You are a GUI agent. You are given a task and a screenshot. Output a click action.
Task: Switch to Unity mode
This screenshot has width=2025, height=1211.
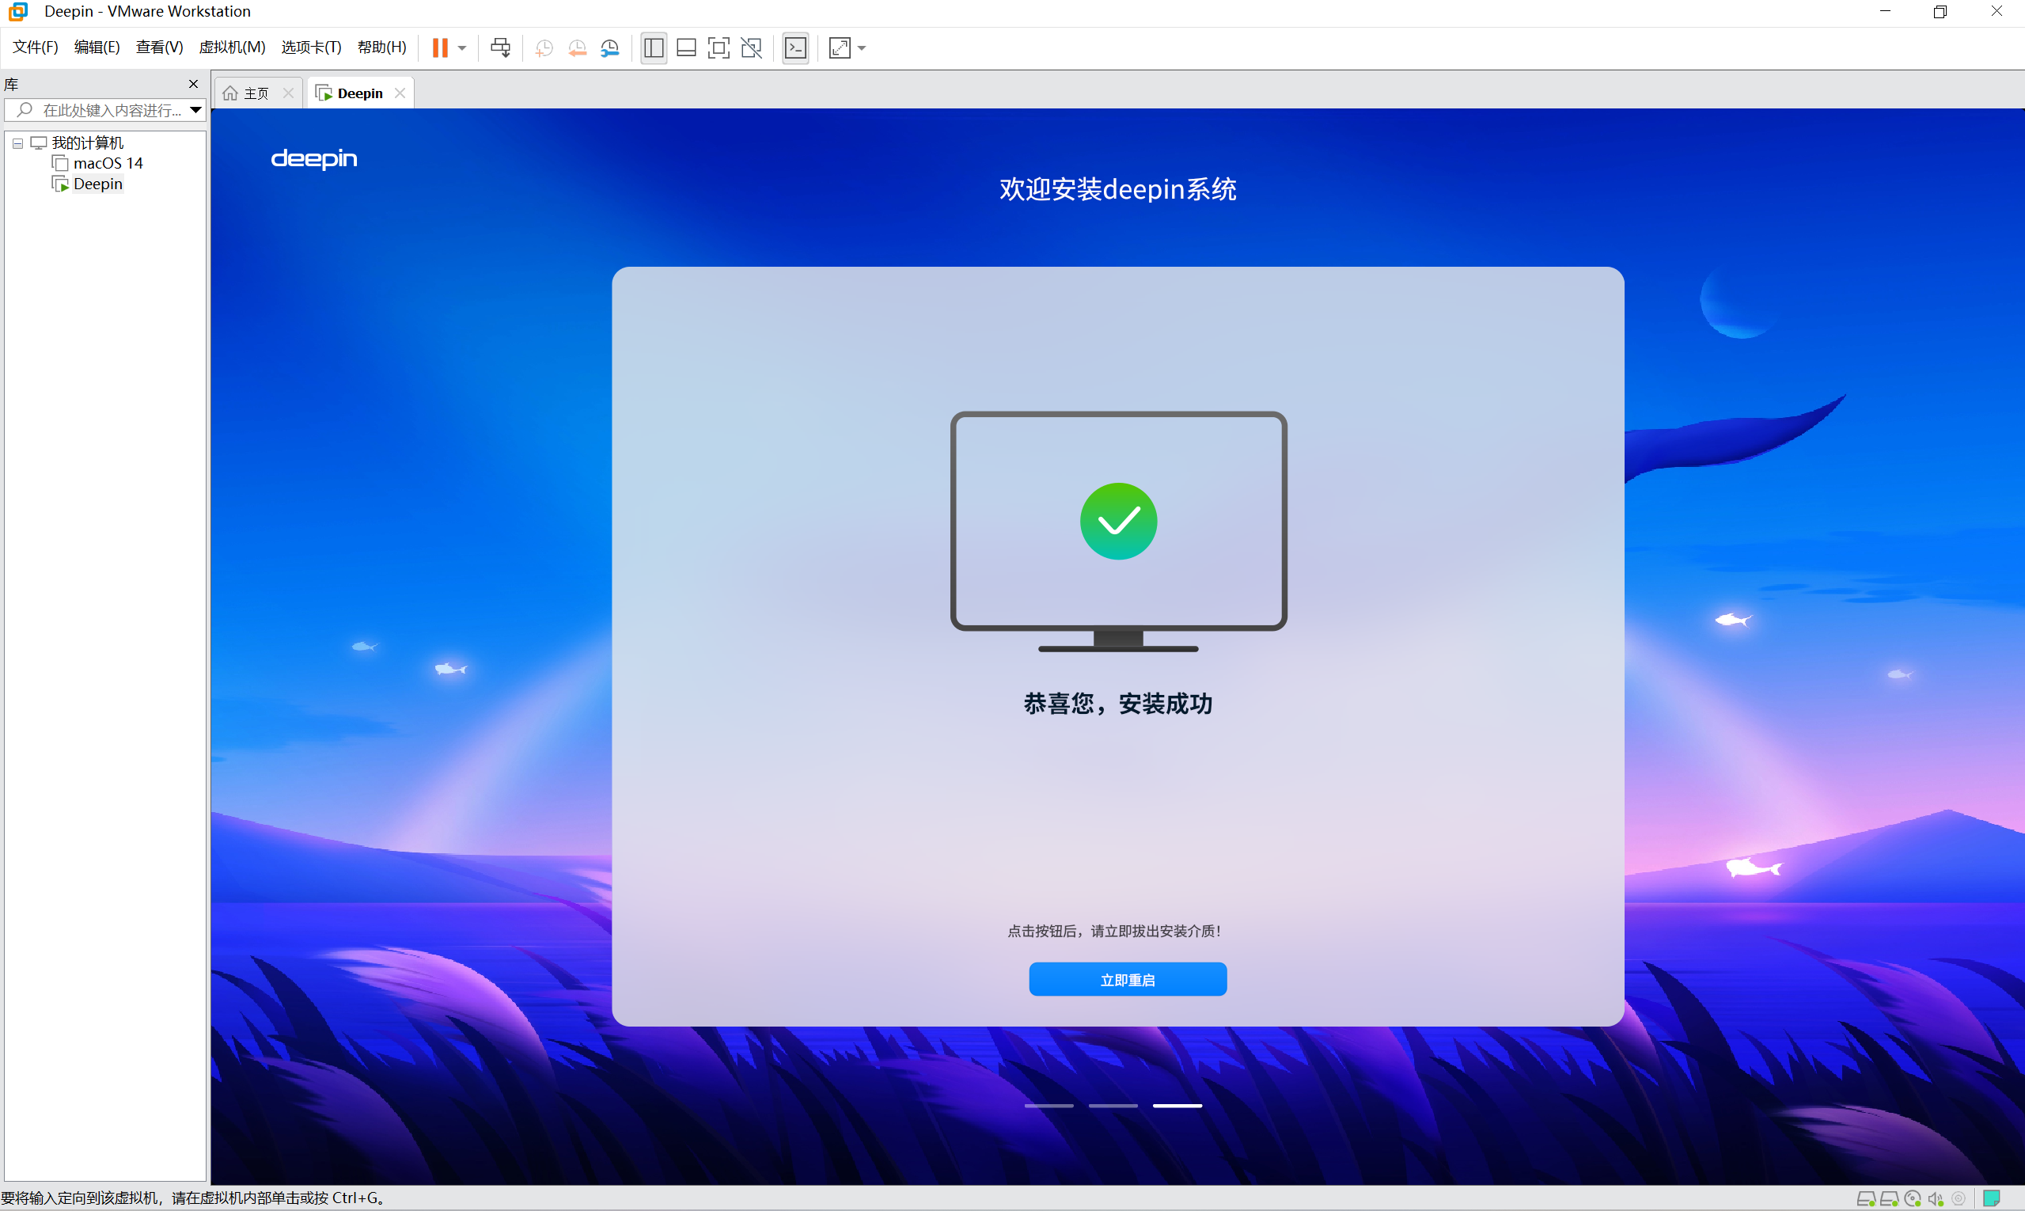tap(752, 47)
